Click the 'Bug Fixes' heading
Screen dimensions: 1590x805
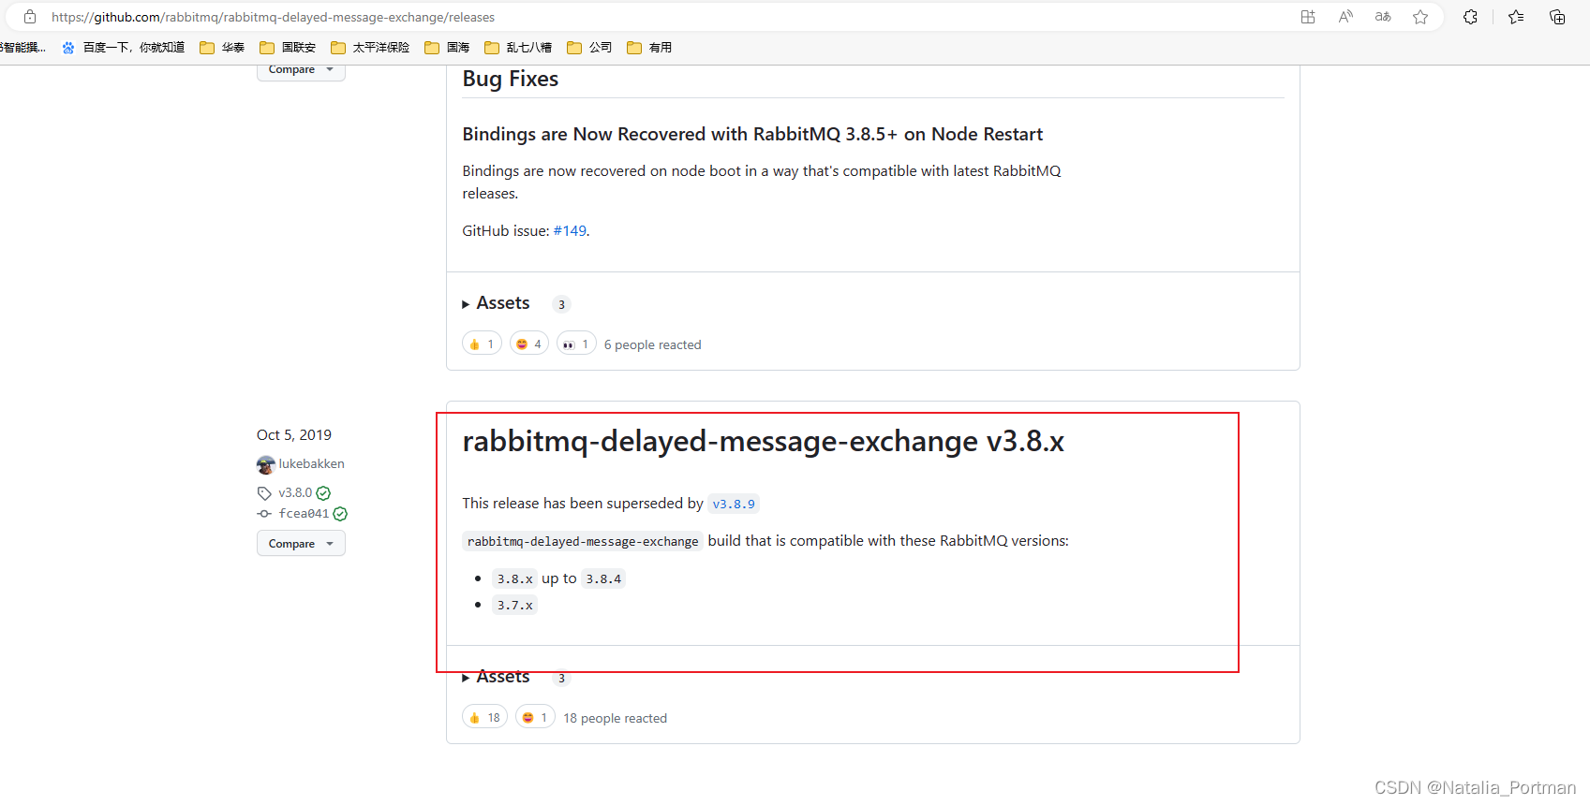pos(511,80)
